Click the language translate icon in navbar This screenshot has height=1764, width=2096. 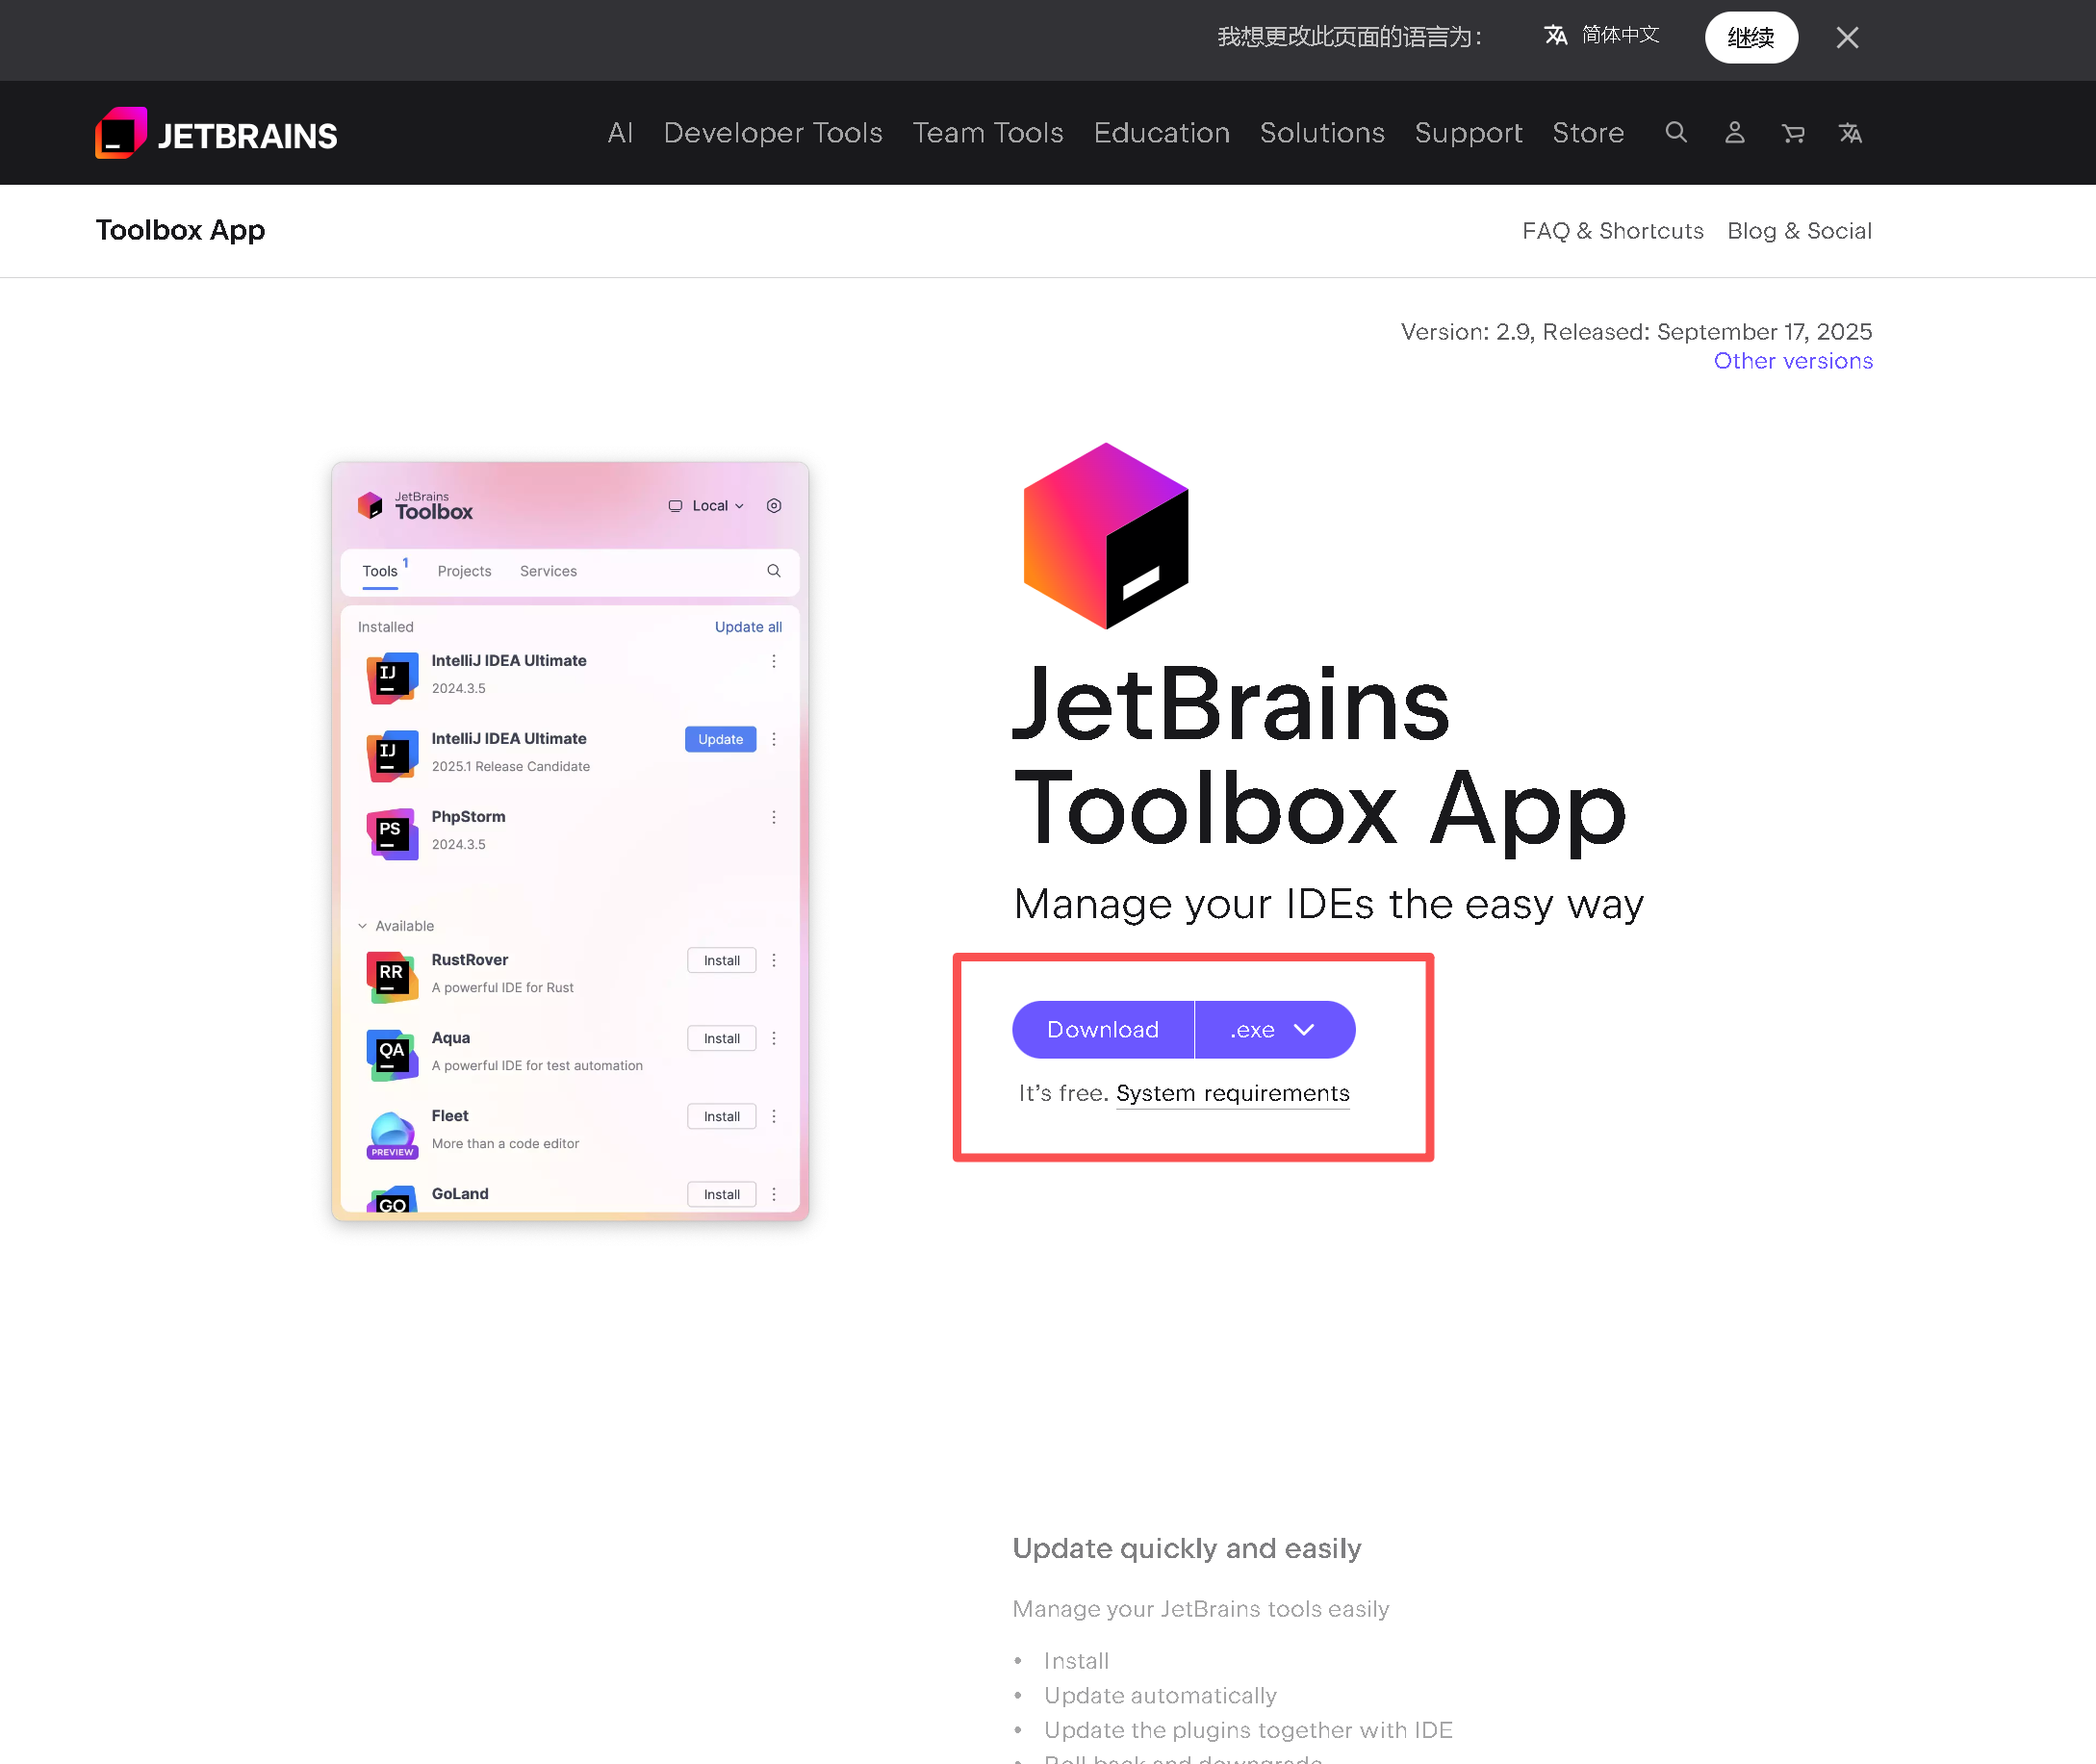coord(1850,133)
